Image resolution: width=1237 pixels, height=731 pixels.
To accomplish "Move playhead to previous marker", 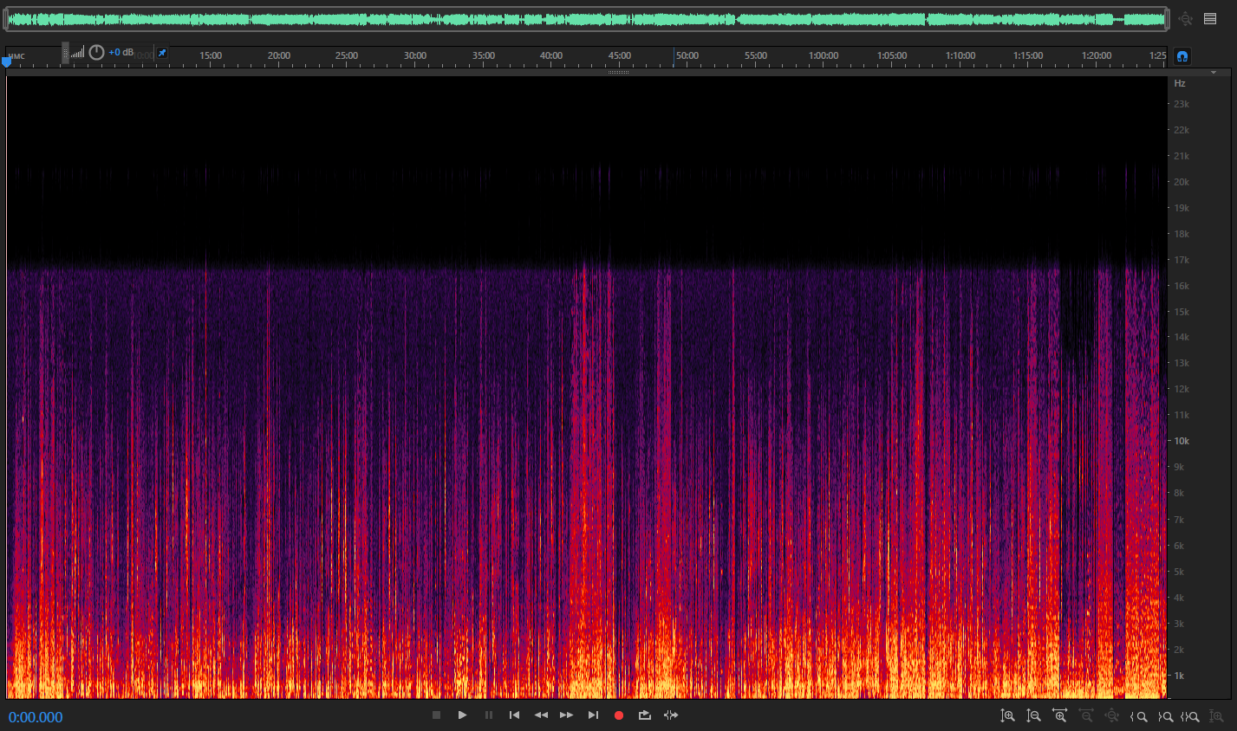I will (514, 715).
